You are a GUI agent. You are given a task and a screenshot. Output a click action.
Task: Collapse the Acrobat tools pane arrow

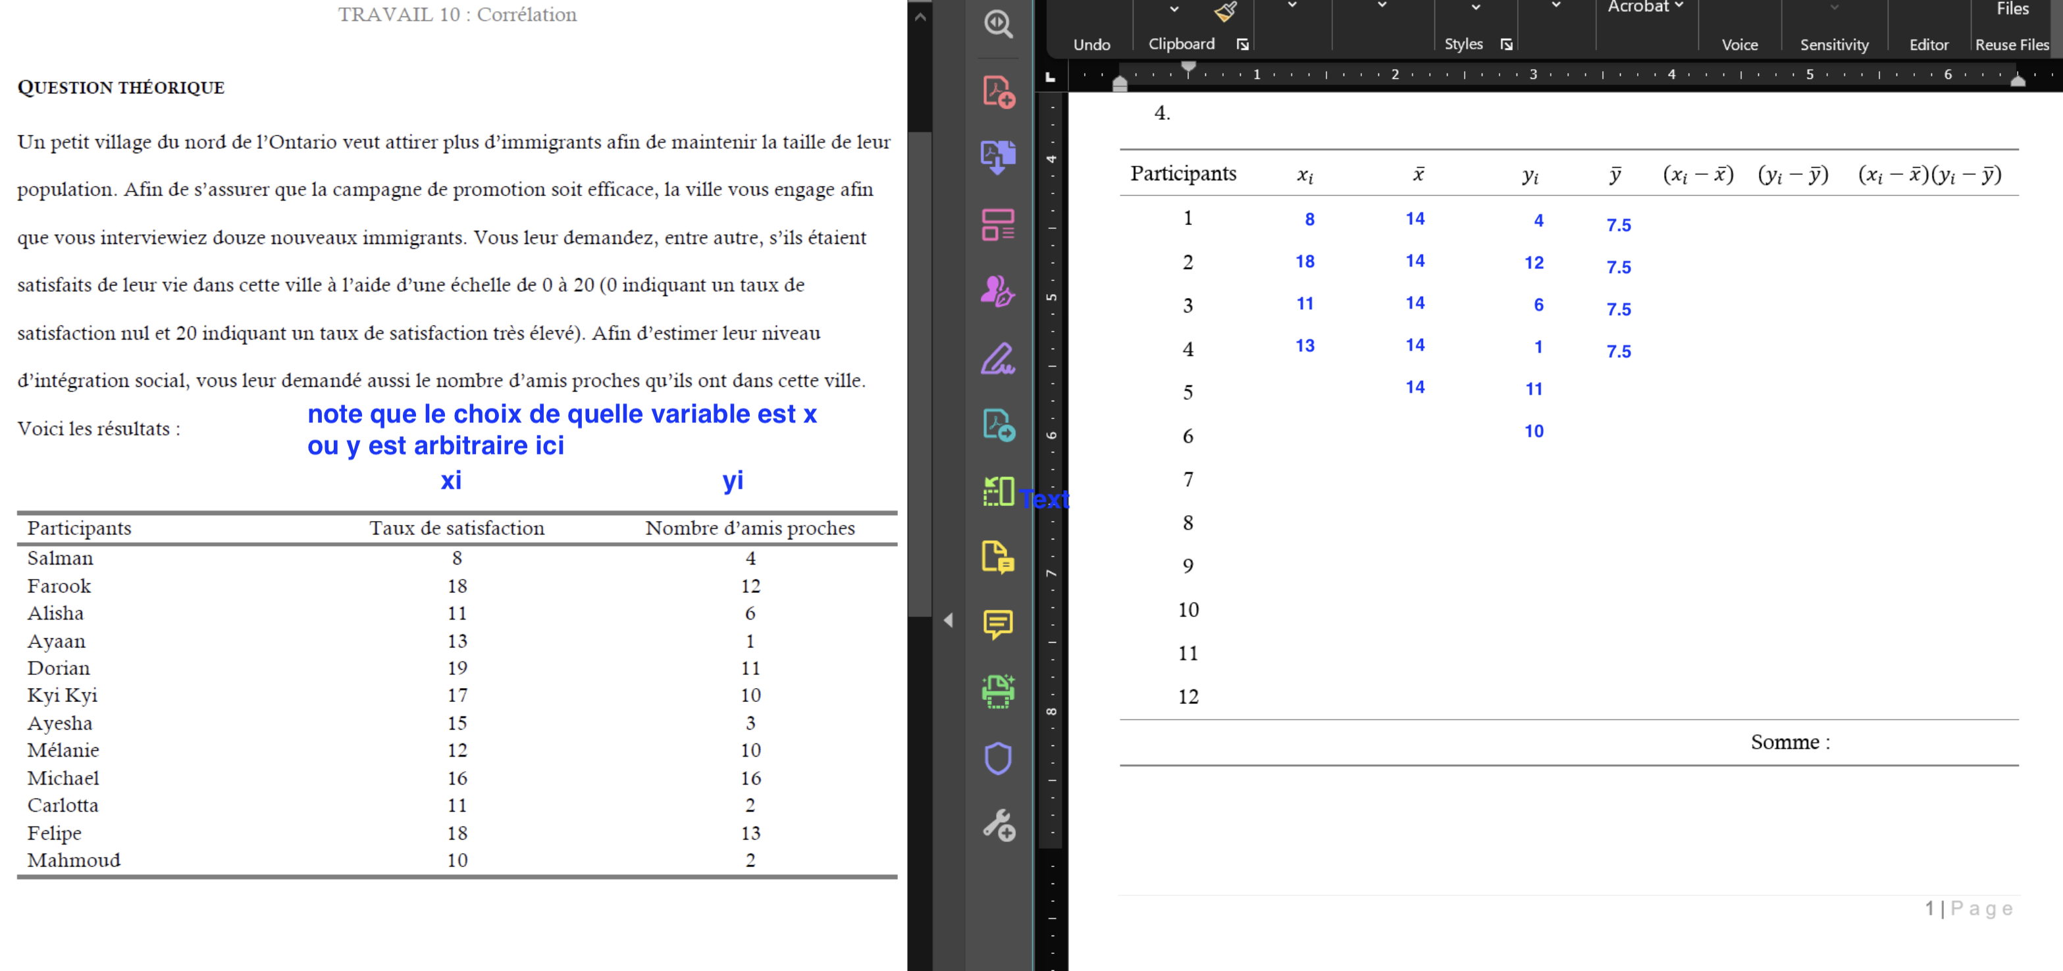[x=948, y=620]
